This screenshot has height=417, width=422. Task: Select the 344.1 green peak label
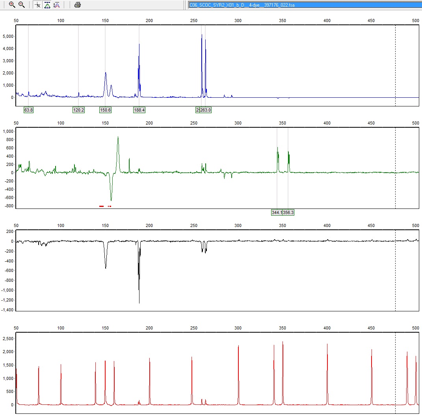(277, 212)
